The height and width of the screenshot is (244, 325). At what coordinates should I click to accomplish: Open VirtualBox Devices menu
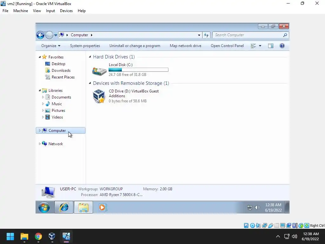[x=66, y=11]
